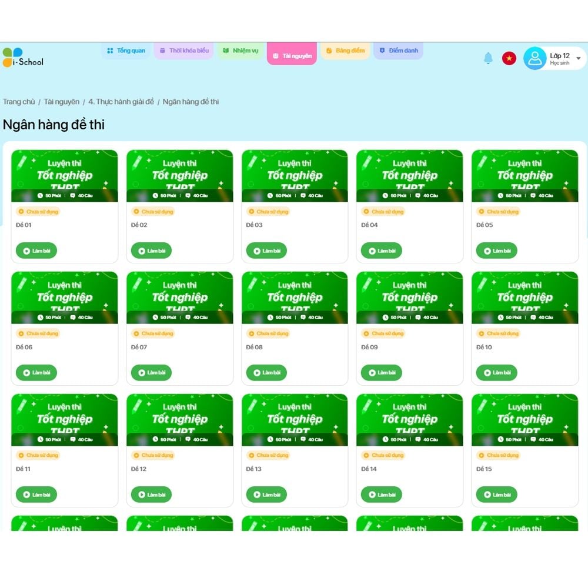The height and width of the screenshot is (588, 588).
Task: Click the Đề 10 title text
Action: (x=484, y=348)
